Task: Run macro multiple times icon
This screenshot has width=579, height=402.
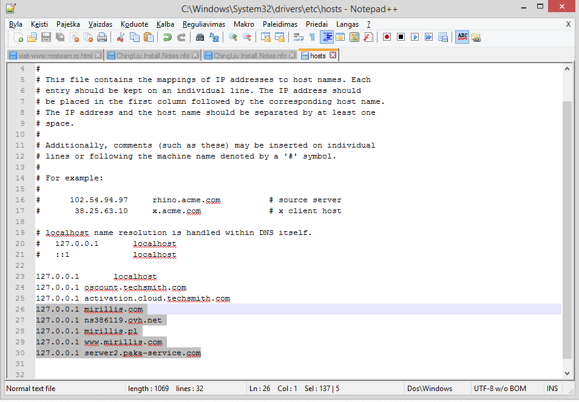Action: coord(428,37)
